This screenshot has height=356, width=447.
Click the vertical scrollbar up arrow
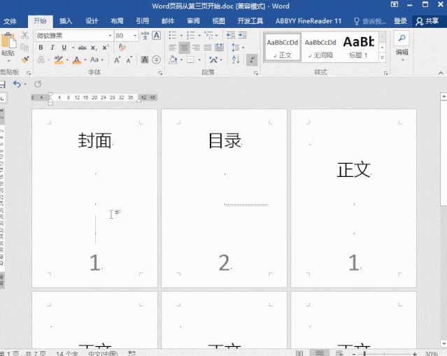tap(444, 97)
